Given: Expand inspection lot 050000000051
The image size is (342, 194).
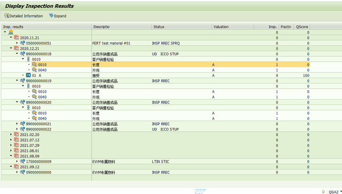Looking at the screenshot, I should 17,43.
